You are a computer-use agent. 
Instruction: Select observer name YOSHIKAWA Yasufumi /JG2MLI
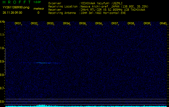point(101,3)
